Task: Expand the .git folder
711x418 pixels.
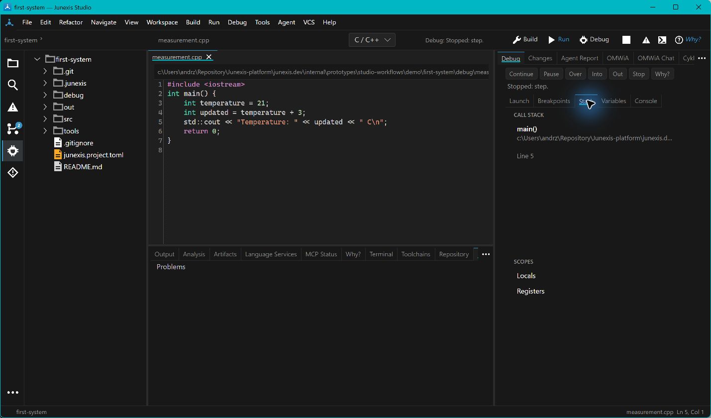Action: [45, 71]
